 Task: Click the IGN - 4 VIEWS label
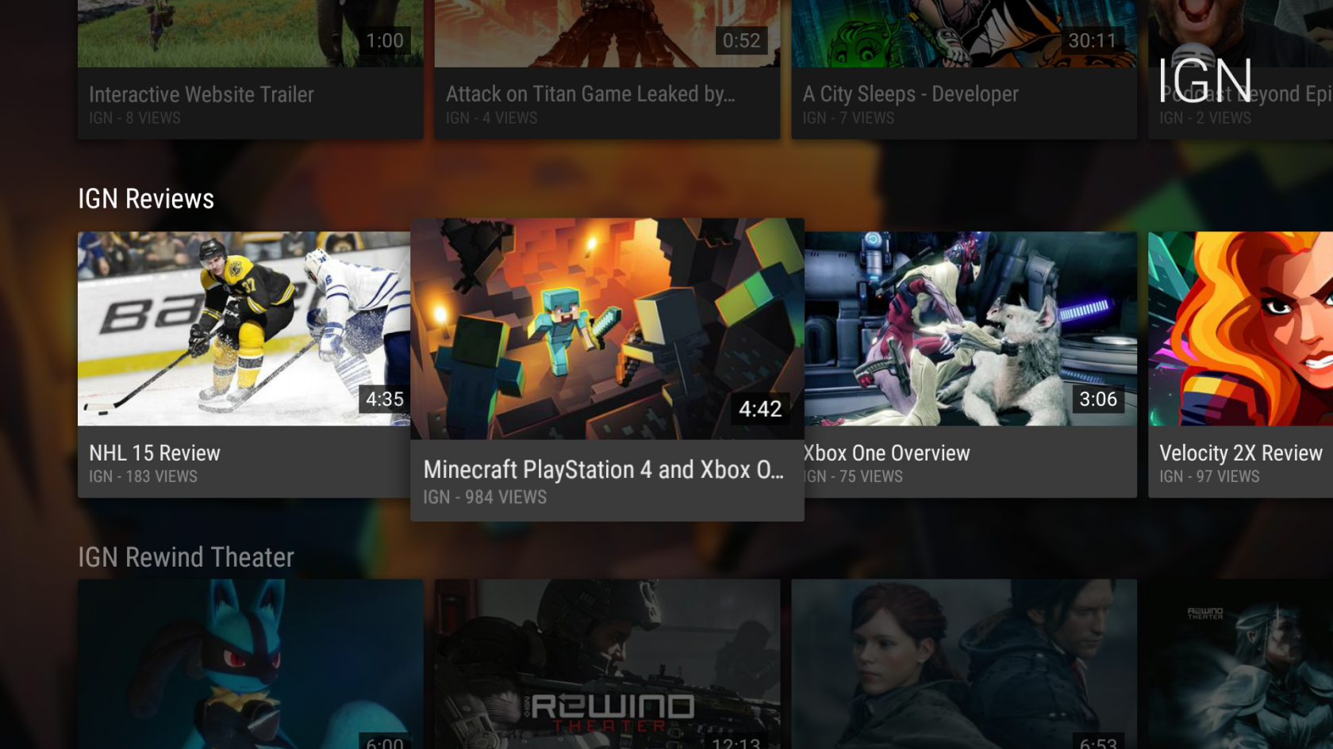tap(492, 118)
